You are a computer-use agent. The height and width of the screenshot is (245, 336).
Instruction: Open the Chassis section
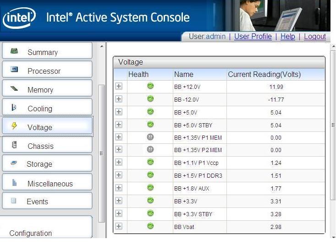click(x=47, y=145)
